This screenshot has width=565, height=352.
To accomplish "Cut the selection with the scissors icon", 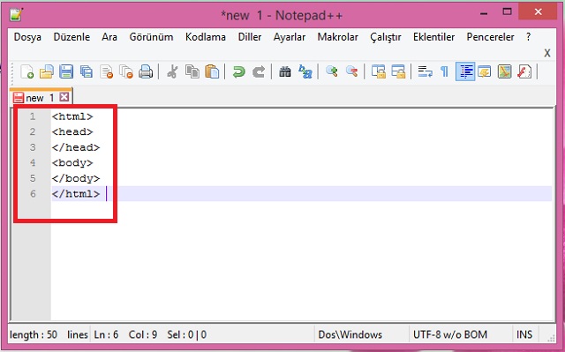I will click(172, 71).
